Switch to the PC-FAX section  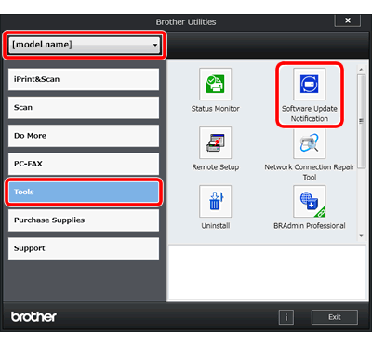(84, 164)
